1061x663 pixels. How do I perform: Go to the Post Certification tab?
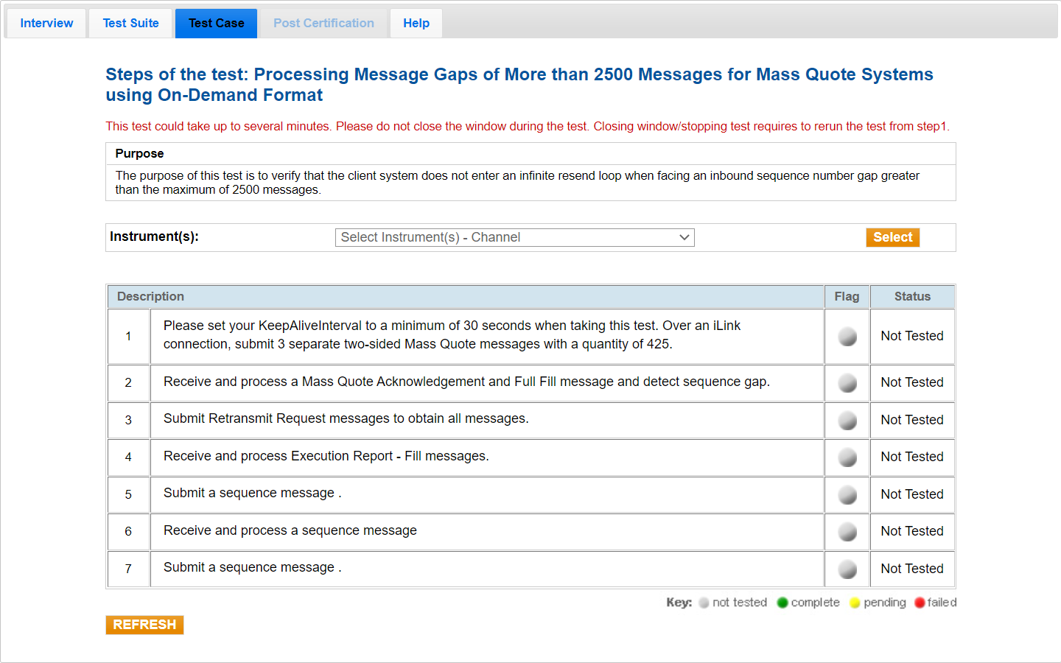point(323,24)
